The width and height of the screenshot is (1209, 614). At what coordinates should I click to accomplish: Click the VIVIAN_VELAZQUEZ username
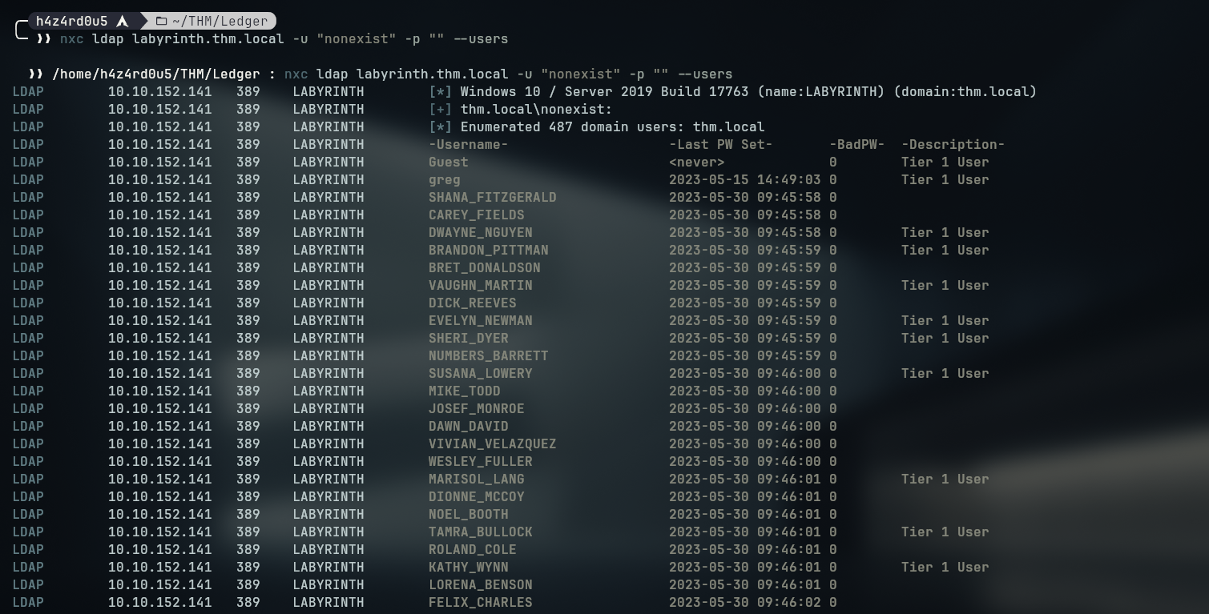(492, 443)
